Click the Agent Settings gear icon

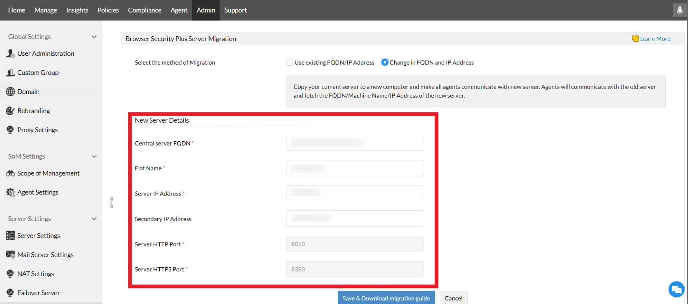point(10,192)
